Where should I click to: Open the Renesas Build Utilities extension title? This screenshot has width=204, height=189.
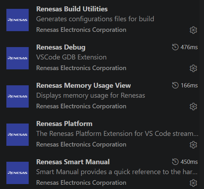[72, 9]
